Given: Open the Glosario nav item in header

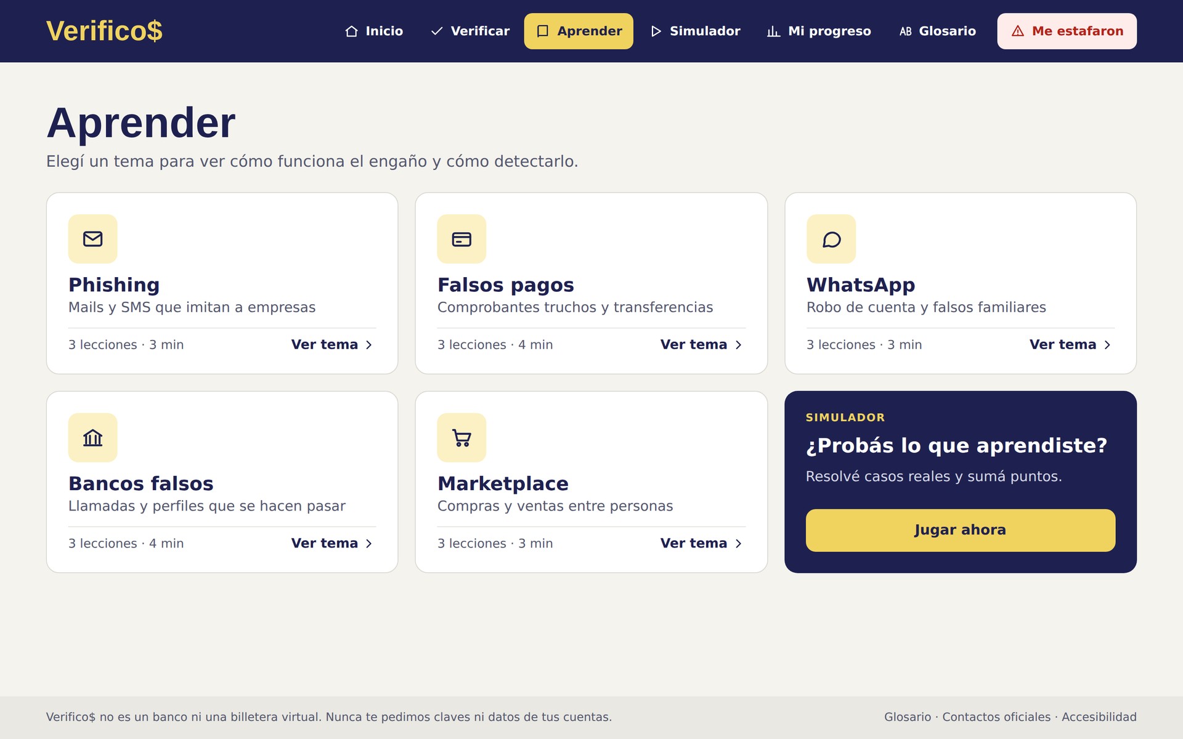Looking at the screenshot, I should coord(938,31).
